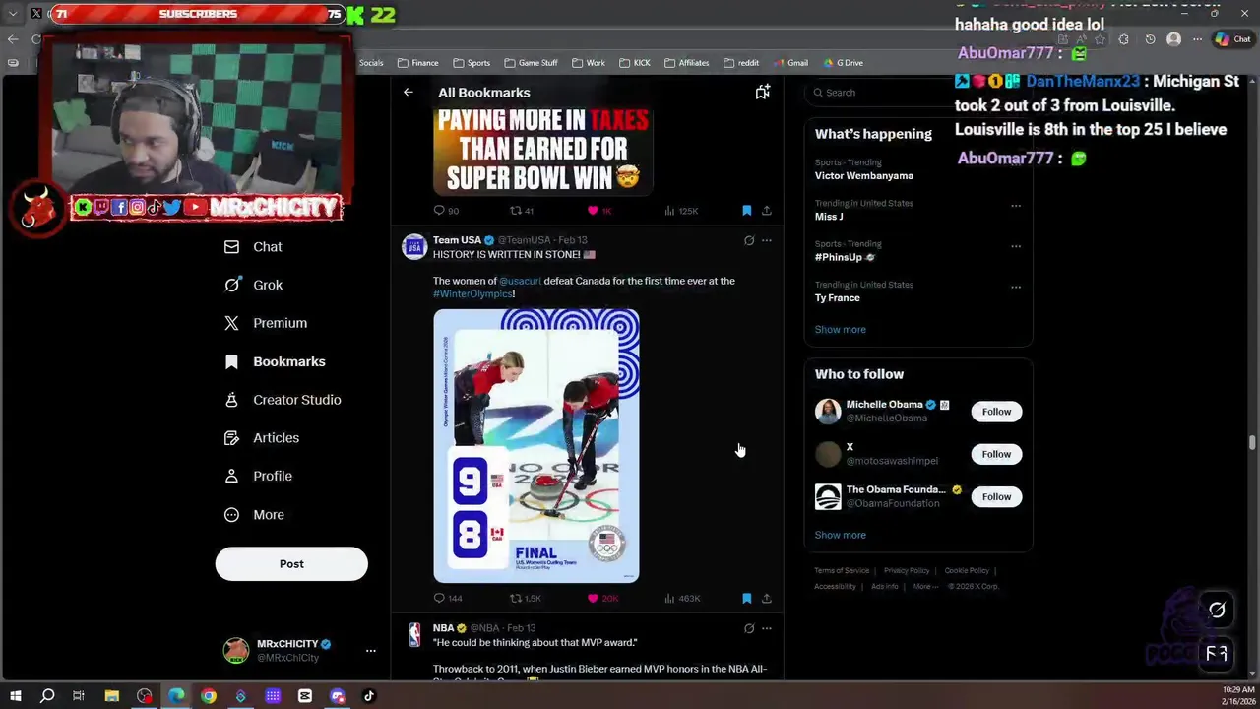Open options dots for Miss J trend
1260x709 pixels.
[x=1016, y=206]
